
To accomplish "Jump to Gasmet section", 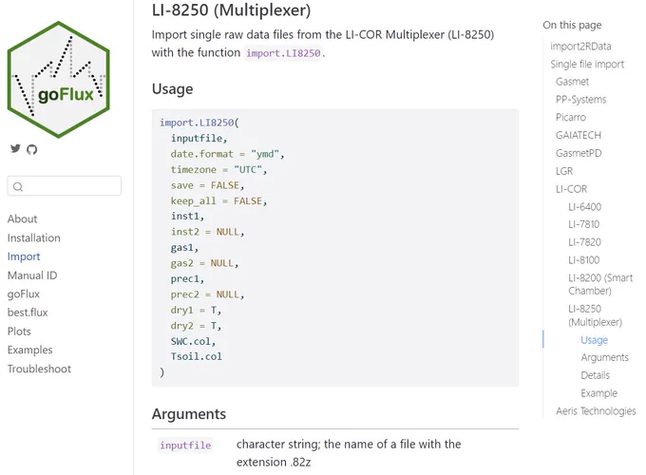I will click(x=572, y=82).
